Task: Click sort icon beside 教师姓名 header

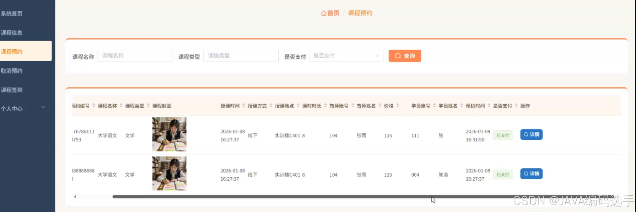Action: (x=380, y=106)
